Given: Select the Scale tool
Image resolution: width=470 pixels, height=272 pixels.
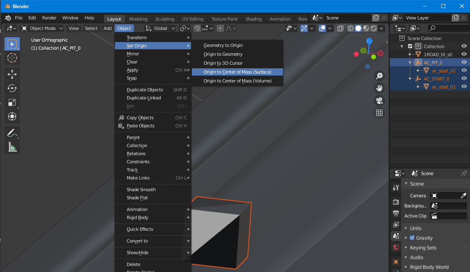Looking at the screenshot, I should tap(12, 102).
